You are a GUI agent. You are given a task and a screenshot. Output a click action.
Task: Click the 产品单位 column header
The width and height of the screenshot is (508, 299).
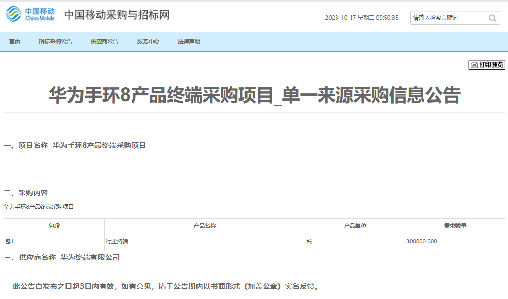click(x=355, y=226)
